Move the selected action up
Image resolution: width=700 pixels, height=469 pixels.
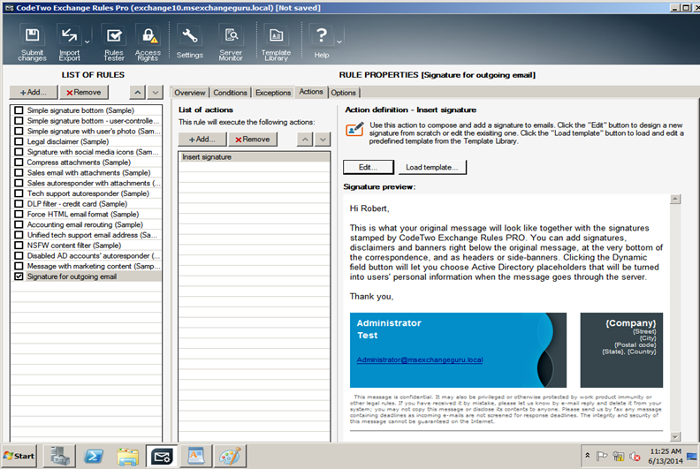pos(305,140)
